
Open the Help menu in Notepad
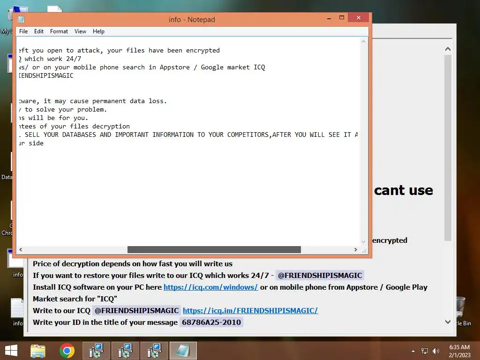(x=98, y=31)
